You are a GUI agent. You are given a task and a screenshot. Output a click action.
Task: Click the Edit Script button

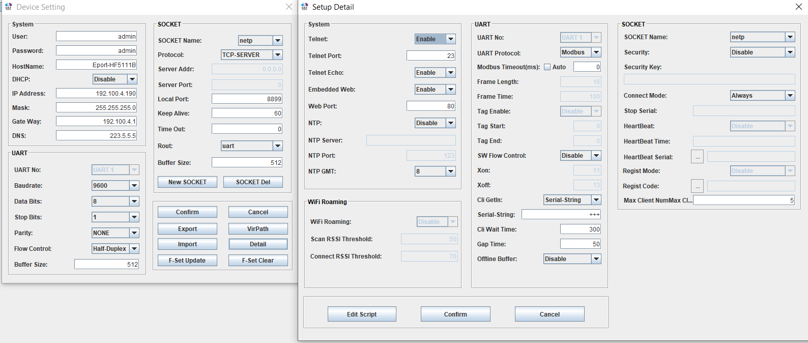pos(362,315)
